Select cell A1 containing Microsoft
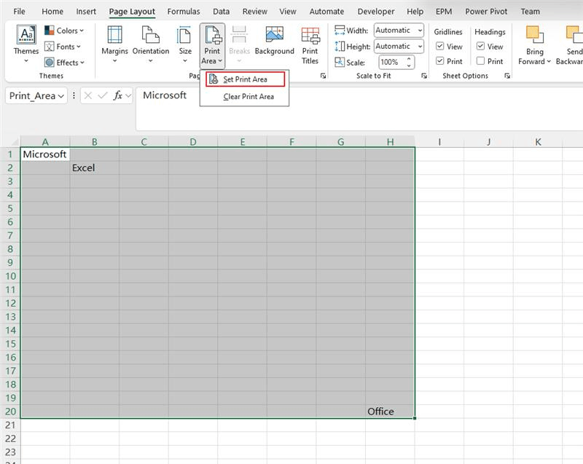The image size is (583, 464). [45, 154]
